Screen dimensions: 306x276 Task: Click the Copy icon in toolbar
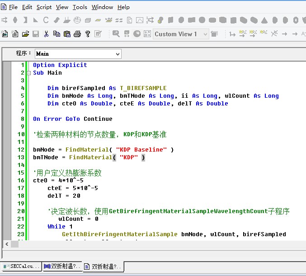tap(56, 34)
